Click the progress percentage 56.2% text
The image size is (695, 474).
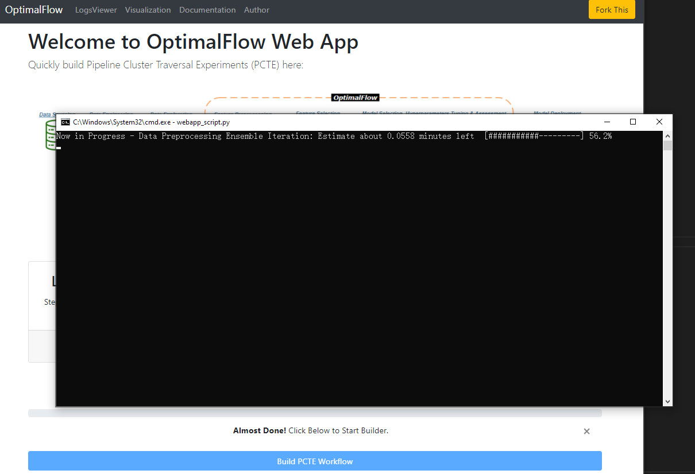click(x=600, y=136)
